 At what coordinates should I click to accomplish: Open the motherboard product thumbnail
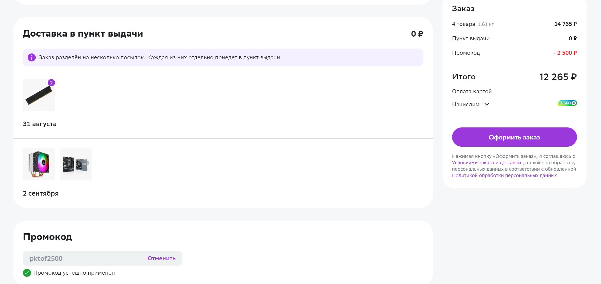click(76, 164)
